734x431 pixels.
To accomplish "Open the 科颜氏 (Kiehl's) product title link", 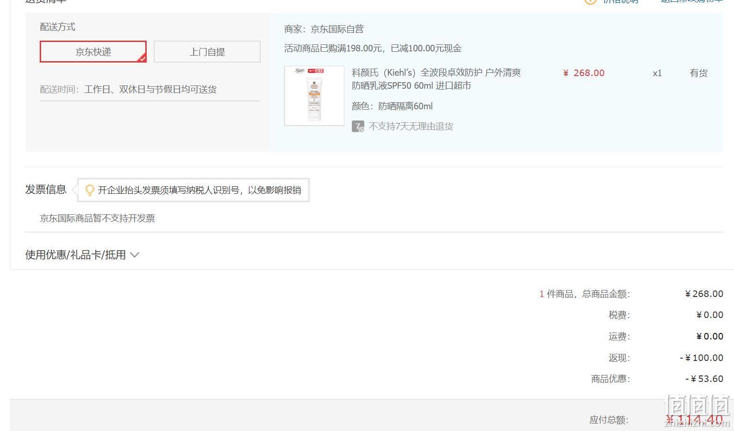I will [x=436, y=79].
